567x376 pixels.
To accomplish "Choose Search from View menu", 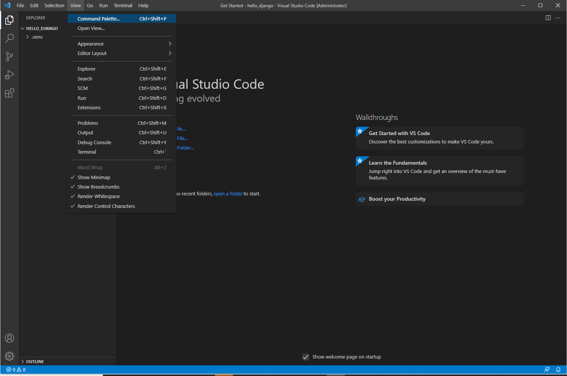I will [x=122, y=79].
